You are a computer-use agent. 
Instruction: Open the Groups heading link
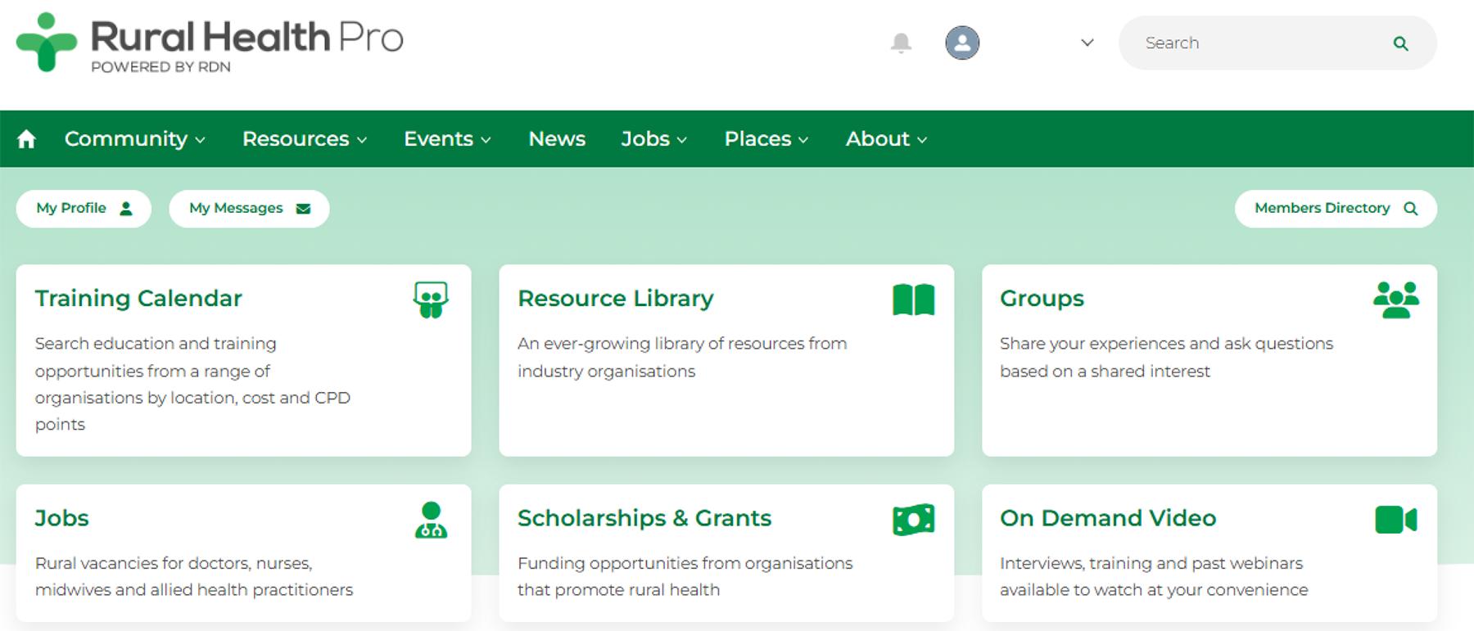(1042, 299)
